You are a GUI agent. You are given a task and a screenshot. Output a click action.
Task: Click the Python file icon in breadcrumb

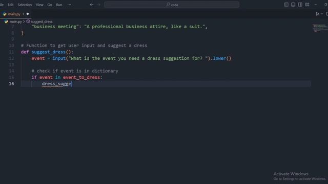tap(6, 21)
